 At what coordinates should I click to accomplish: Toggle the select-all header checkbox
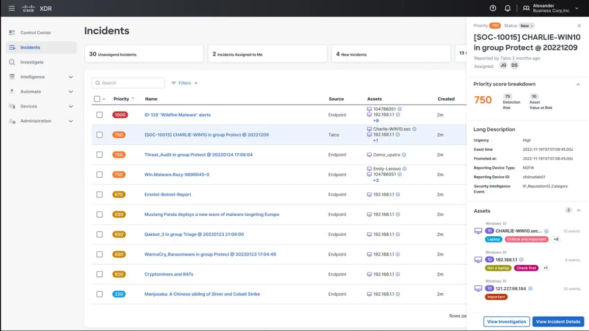97,99
